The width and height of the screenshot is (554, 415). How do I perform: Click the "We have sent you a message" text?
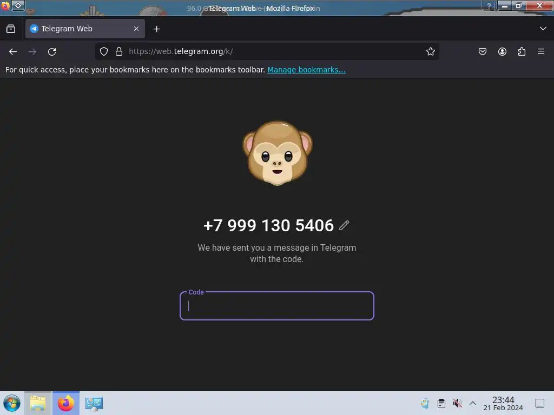click(x=276, y=253)
